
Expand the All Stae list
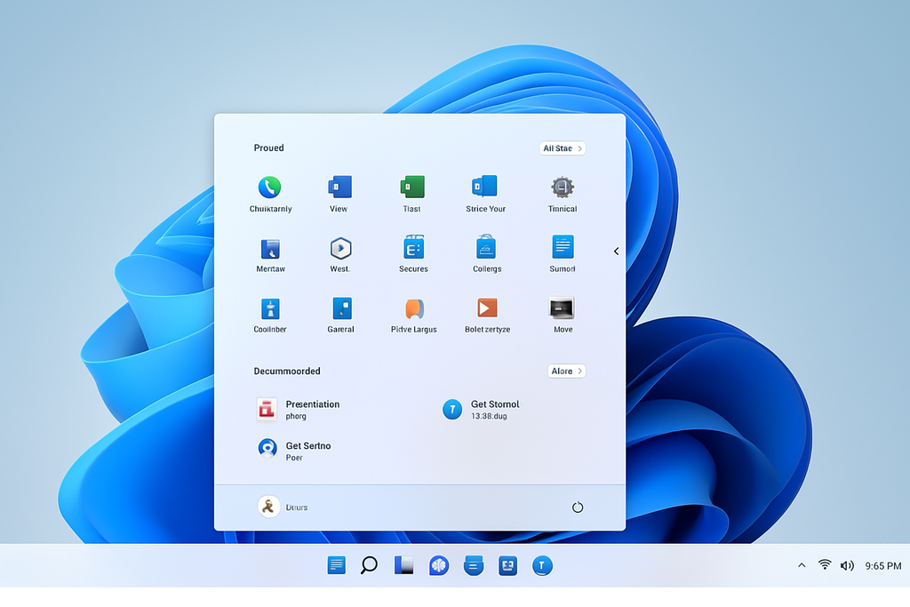click(562, 148)
